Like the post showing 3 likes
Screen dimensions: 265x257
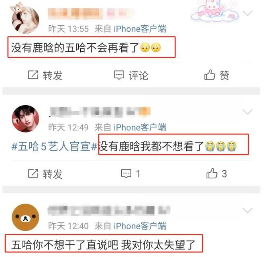click(212, 173)
